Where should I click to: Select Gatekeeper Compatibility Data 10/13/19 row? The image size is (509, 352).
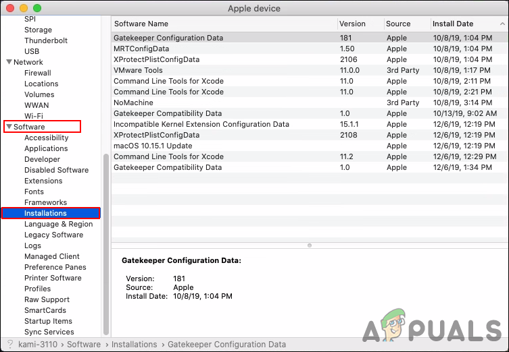pos(310,113)
